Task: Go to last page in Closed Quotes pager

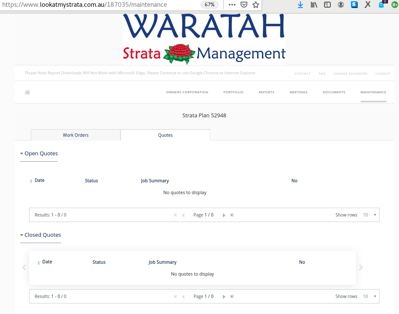Action: (232, 296)
